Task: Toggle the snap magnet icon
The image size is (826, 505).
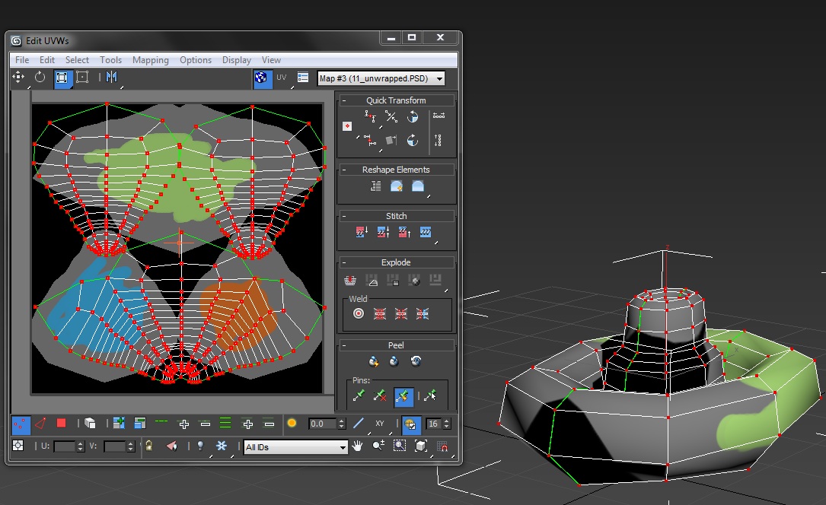Action: pos(442,446)
